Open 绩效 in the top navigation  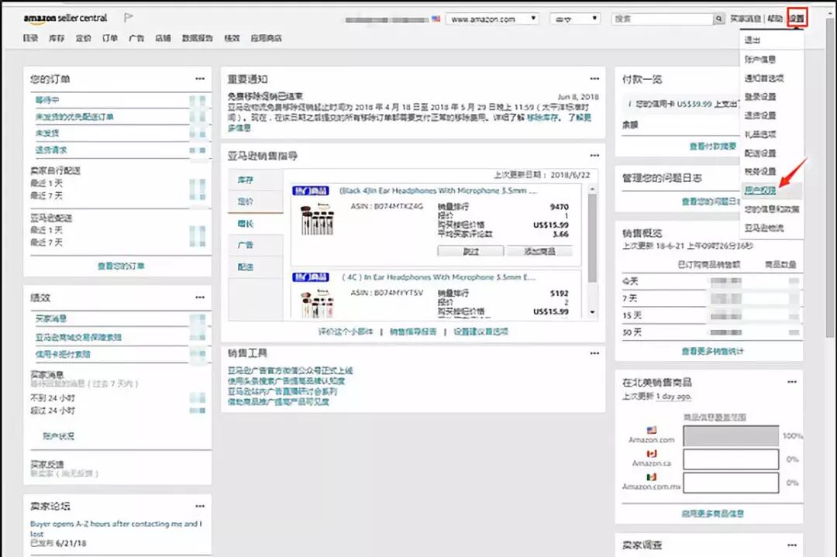tap(232, 38)
